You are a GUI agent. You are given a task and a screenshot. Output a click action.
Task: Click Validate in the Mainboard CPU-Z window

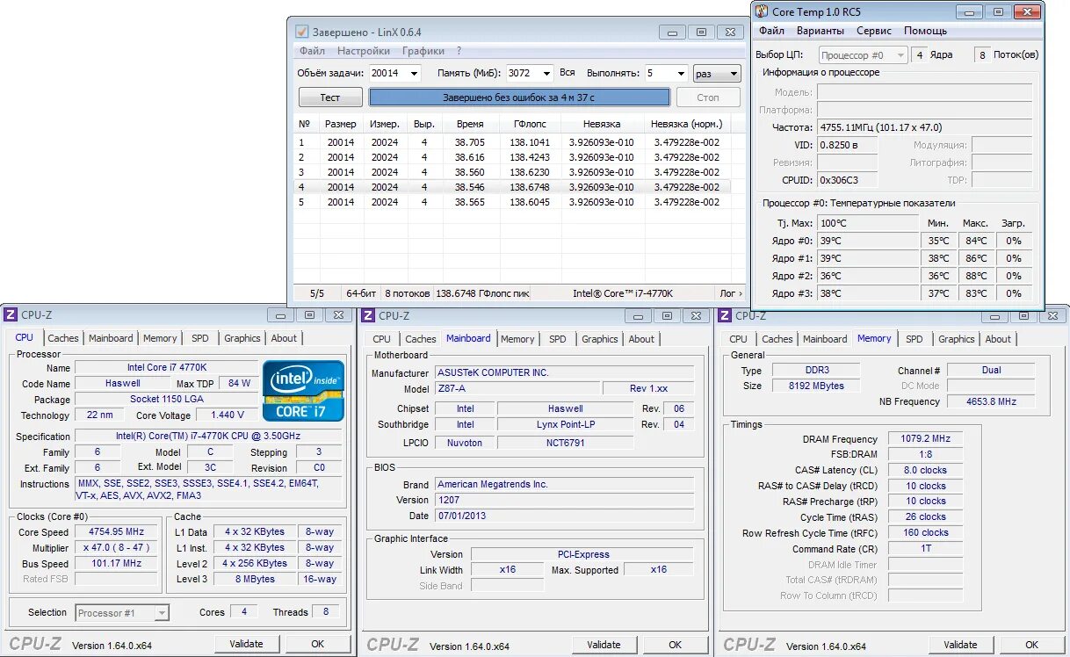[604, 645]
